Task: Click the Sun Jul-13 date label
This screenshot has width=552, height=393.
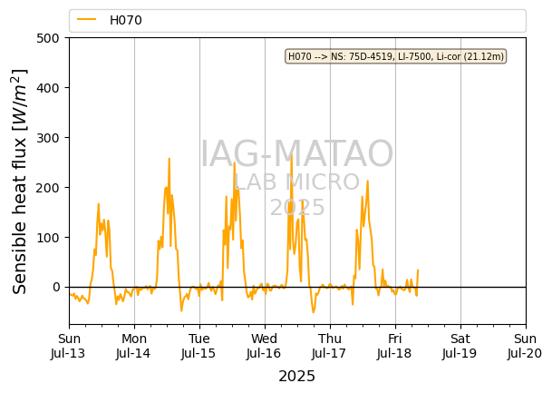Action: click(x=69, y=346)
